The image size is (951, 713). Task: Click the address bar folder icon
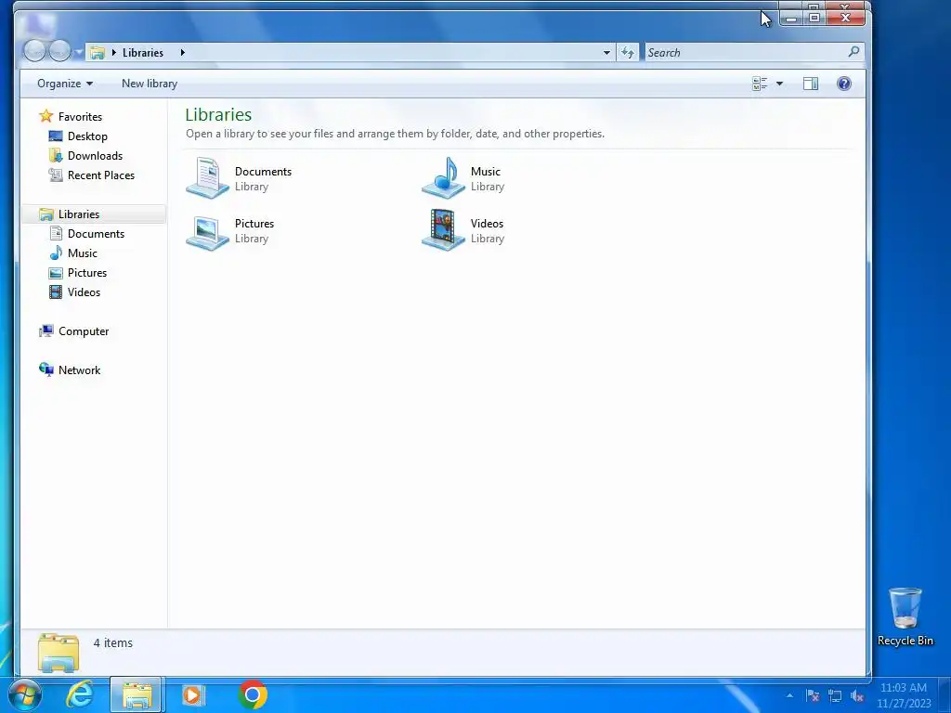pyautogui.click(x=97, y=53)
